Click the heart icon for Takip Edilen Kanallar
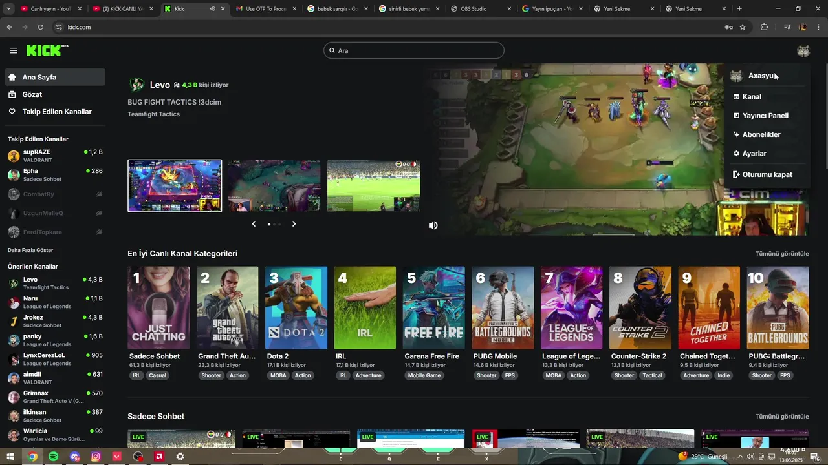The image size is (828, 465). pyautogui.click(x=12, y=112)
